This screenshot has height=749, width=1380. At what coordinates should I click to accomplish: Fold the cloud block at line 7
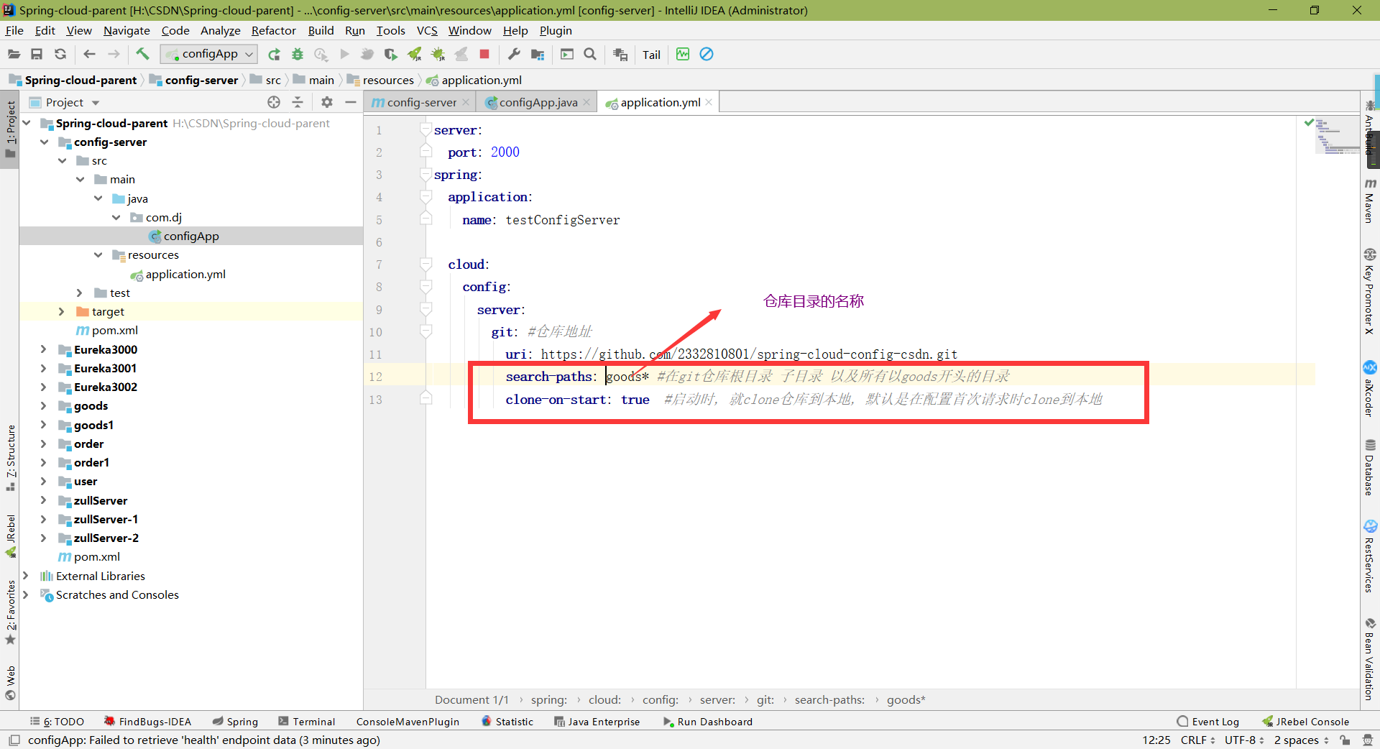tap(425, 265)
